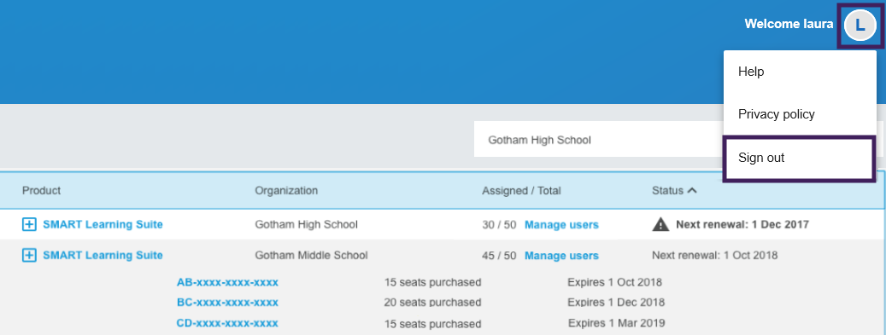Click the Welcome laura text
This screenshot has height=335, width=886.
coord(789,24)
